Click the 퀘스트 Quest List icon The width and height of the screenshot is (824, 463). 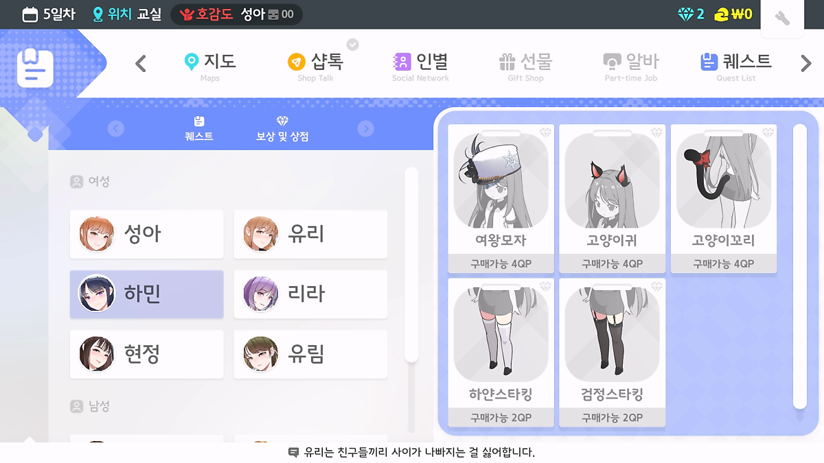click(x=709, y=62)
